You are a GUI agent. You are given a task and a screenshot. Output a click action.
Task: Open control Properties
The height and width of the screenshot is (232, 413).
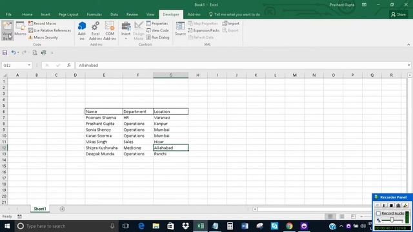click(x=157, y=23)
